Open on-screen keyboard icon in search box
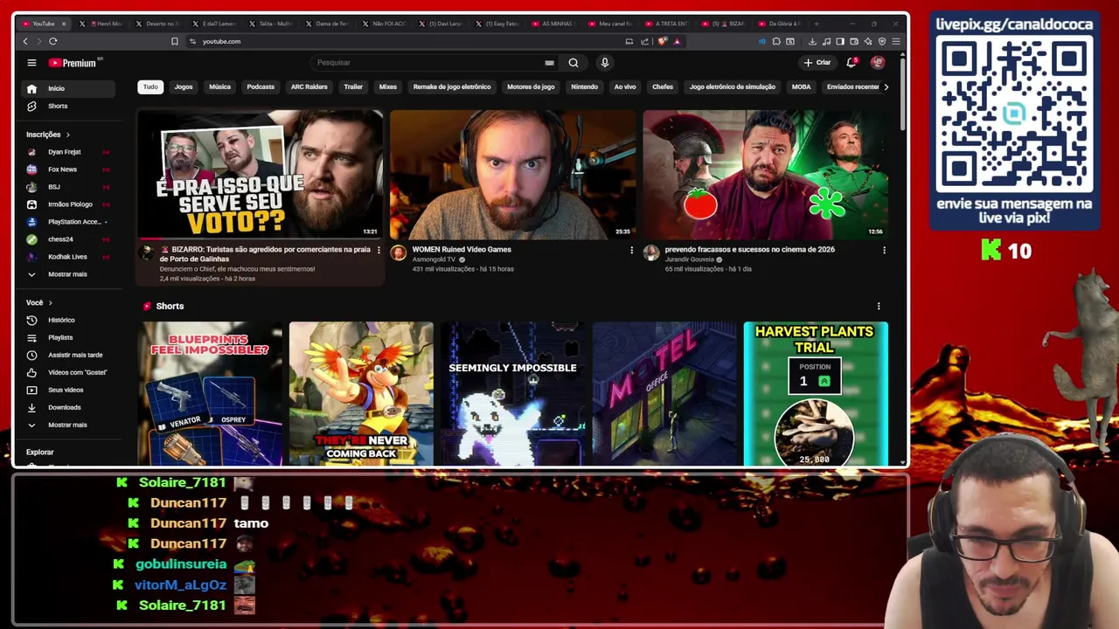 (x=549, y=63)
